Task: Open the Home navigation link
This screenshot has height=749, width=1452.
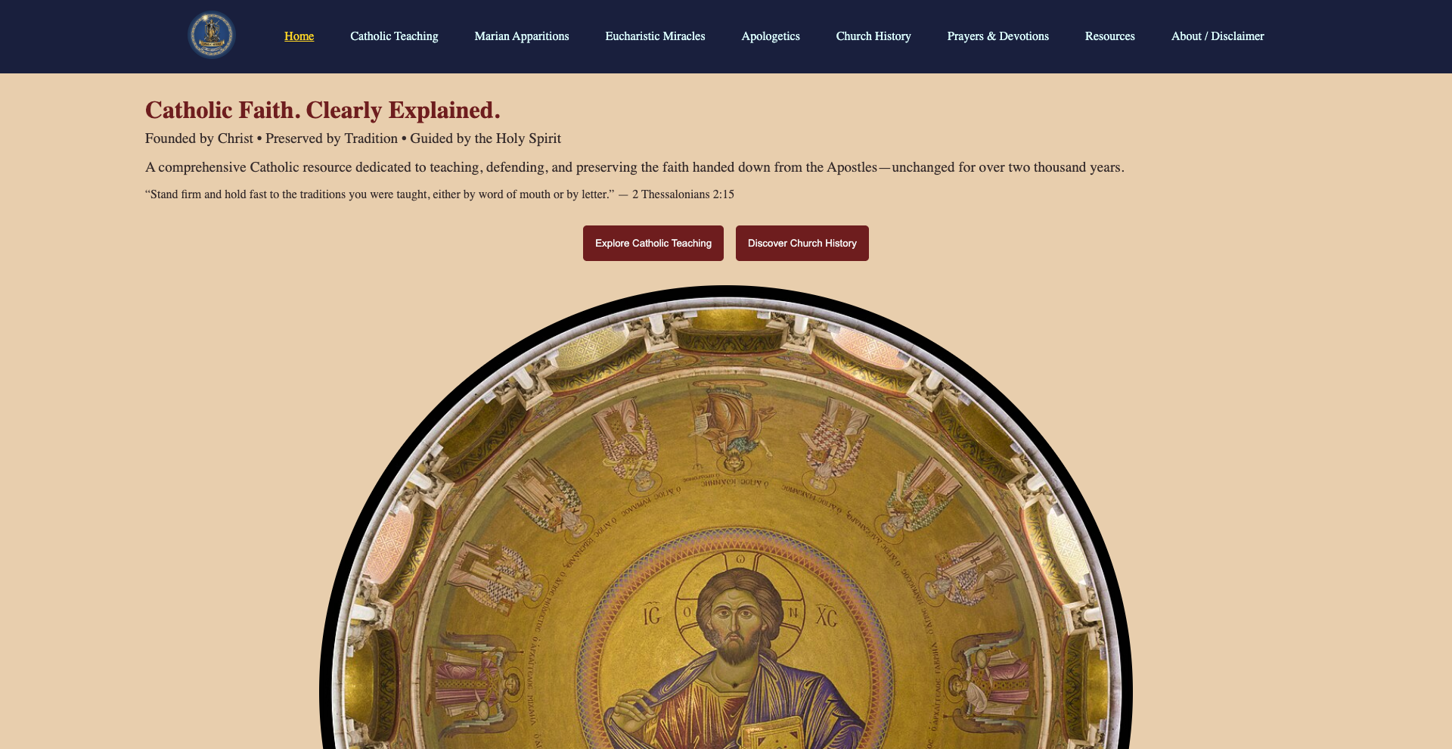Action: [x=299, y=36]
